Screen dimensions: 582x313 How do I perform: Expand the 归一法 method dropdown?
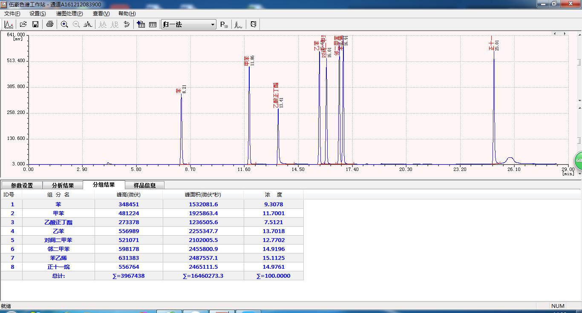pyautogui.click(x=213, y=25)
